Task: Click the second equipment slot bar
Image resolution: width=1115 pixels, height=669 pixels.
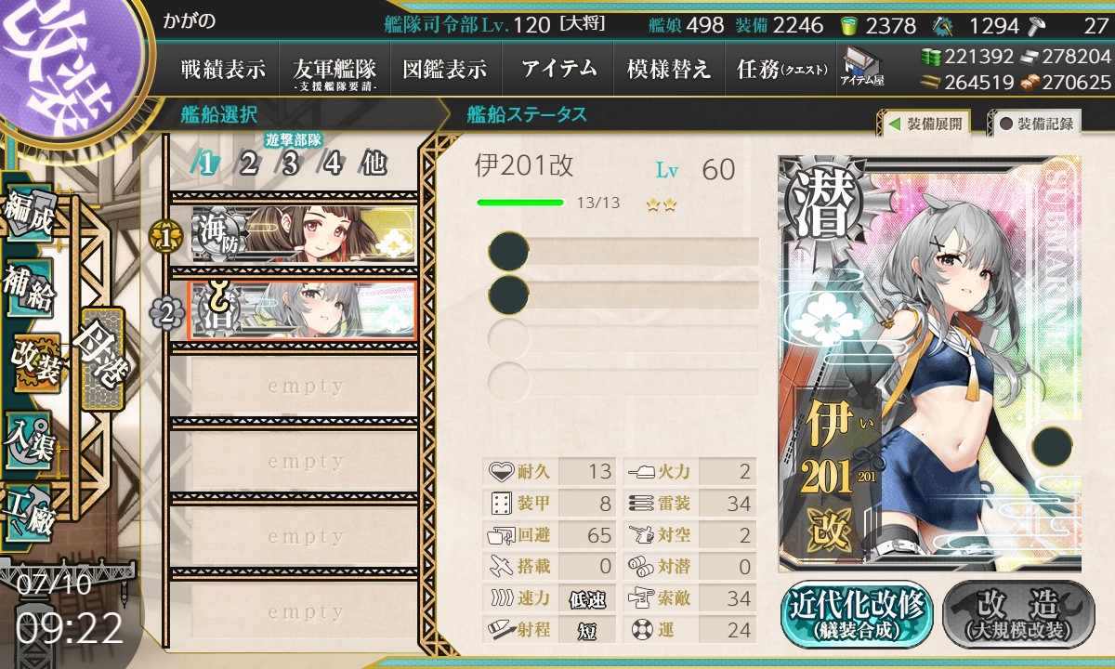Action: (x=624, y=295)
